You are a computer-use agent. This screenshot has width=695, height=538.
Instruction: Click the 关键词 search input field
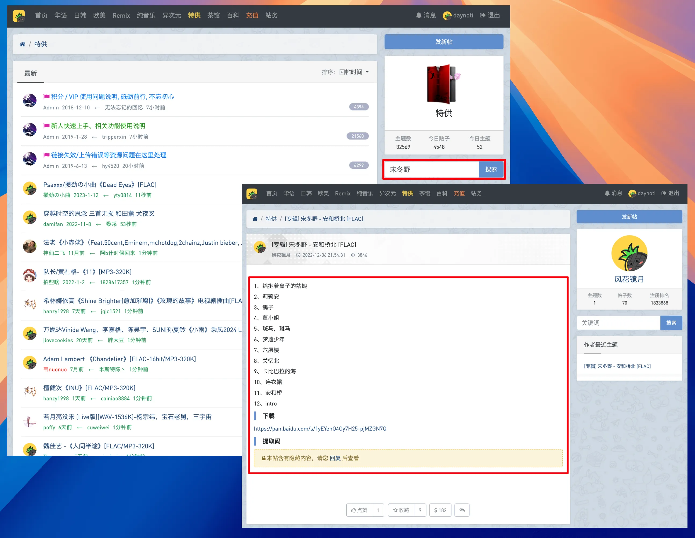click(x=618, y=323)
